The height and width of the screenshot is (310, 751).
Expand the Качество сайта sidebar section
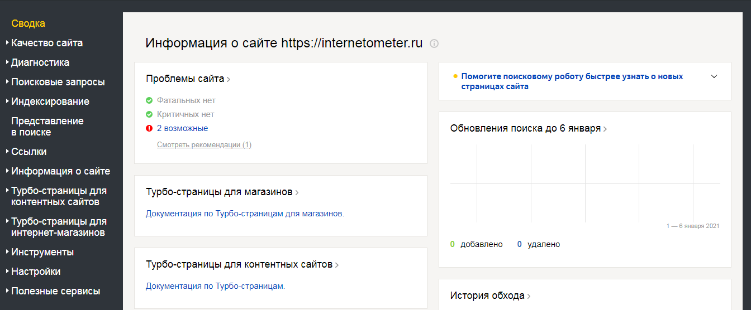pos(47,43)
